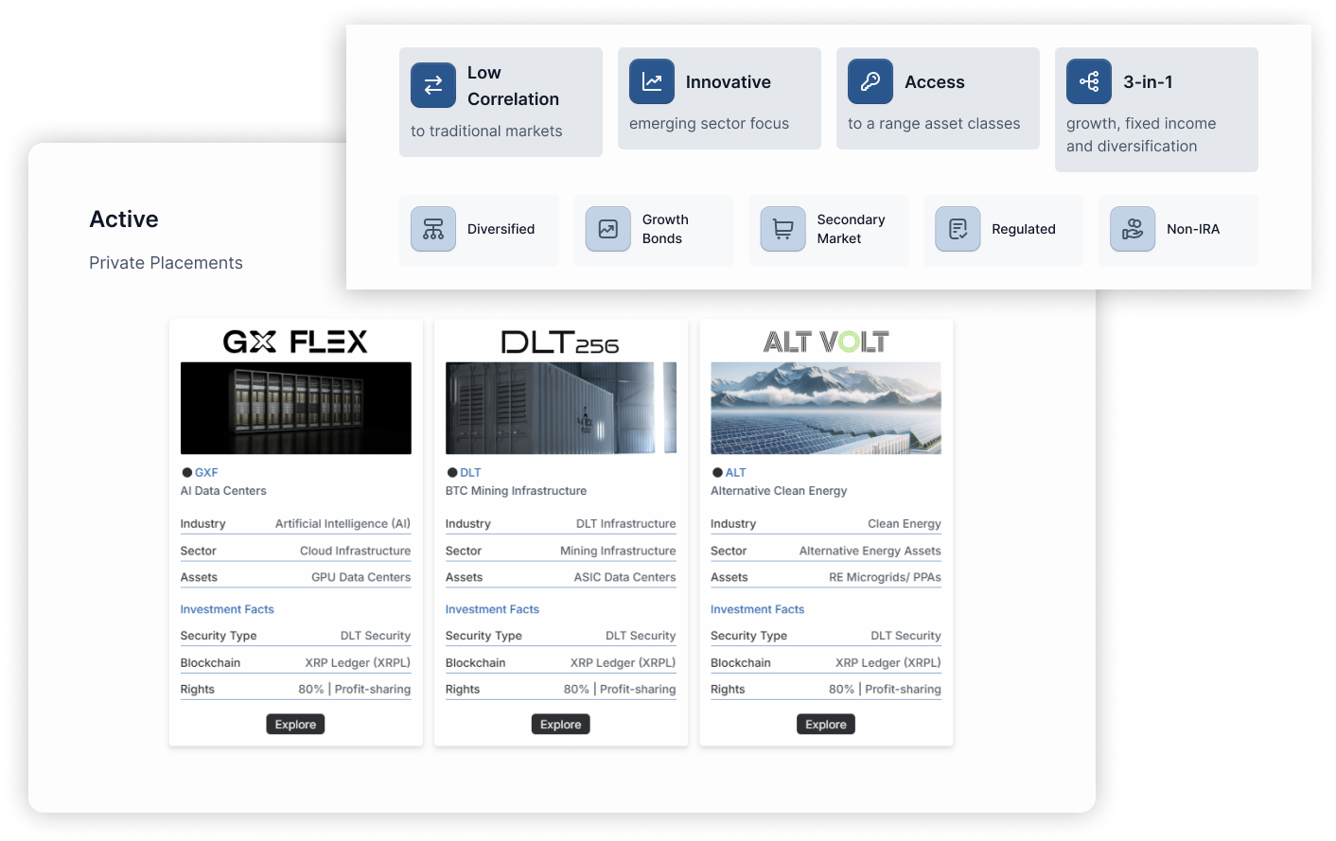Click 'Artificial Intelligence (AI)' industry value

[343, 524]
